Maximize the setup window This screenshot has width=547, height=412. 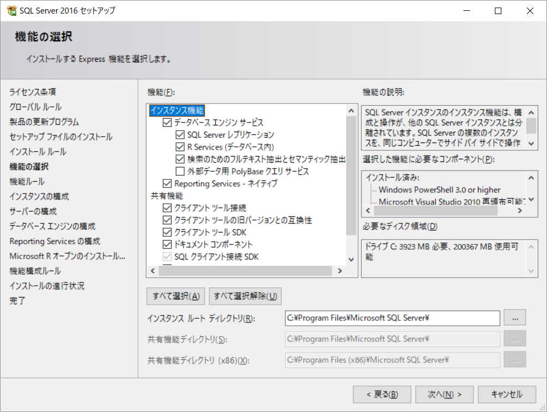(498, 11)
